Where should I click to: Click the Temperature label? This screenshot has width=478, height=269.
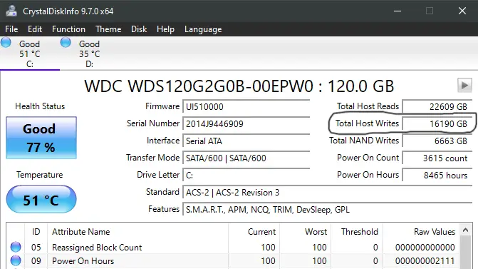[40, 175]
